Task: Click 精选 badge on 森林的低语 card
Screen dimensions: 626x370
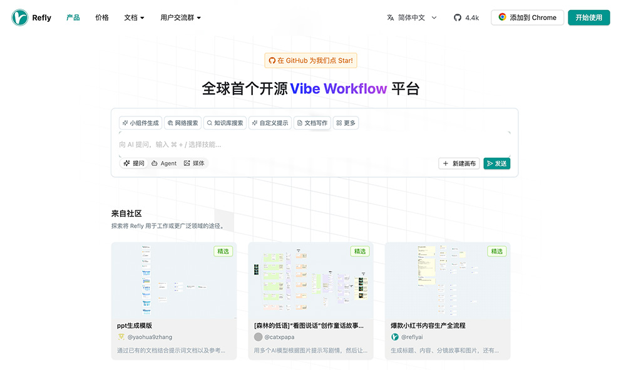Action: (360, 251)
